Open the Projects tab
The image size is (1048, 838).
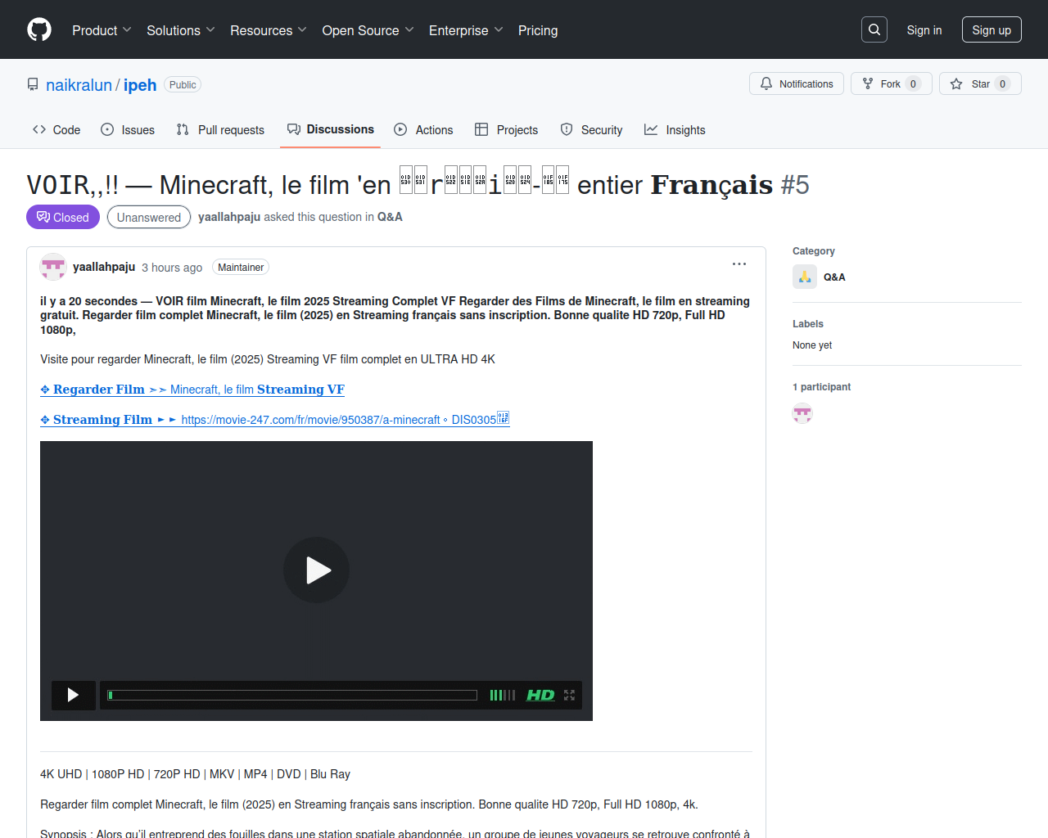507,129
